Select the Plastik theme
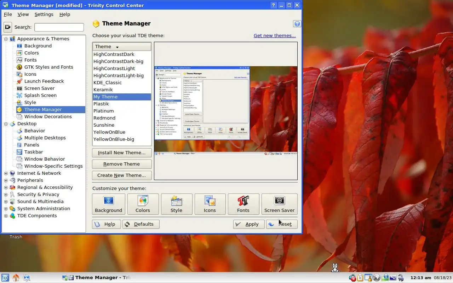This screenshot has width=453, height=283. [x=122, y=104]
